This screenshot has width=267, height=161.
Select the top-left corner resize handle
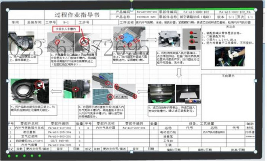click(8, 10)
